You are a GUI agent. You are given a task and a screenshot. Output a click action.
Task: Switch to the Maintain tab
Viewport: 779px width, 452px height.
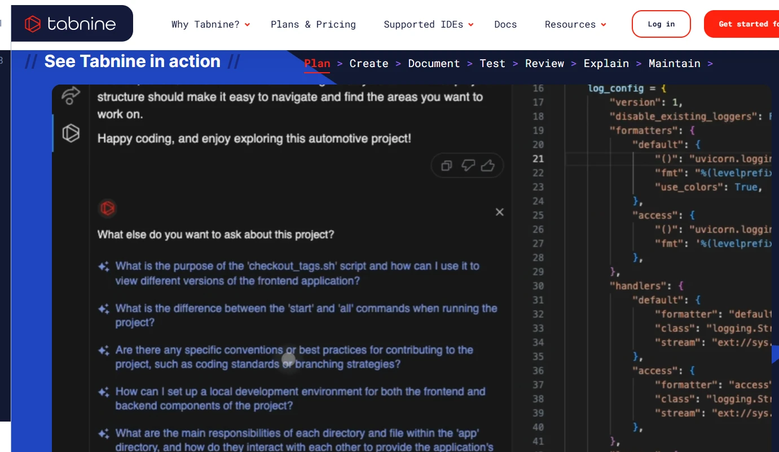674,64
